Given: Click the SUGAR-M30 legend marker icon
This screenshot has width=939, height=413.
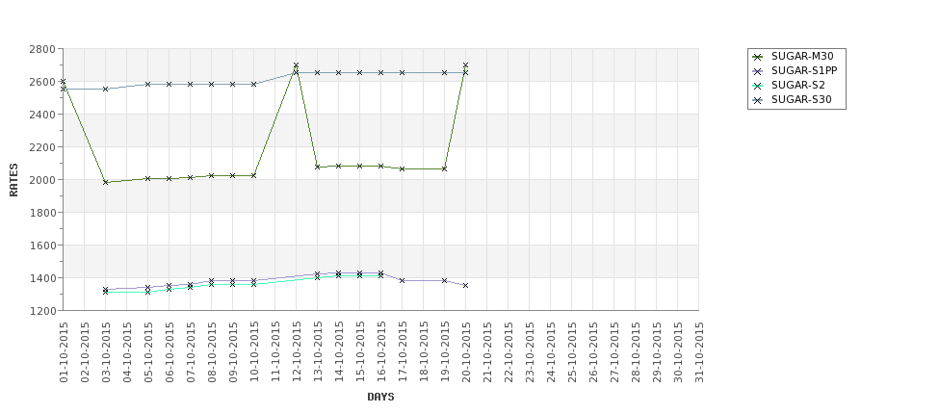Looking at the screenshot, I should pos(758,57).
